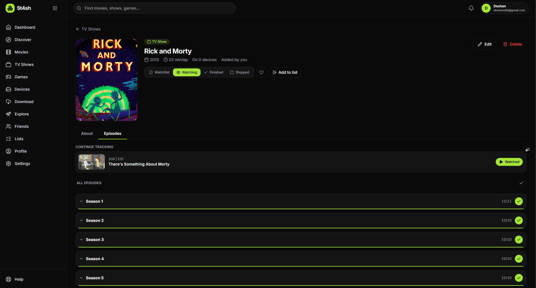Favorite the show with the heart icon
The width and height of the screenshot is (536, 288).
coord(261,72)
